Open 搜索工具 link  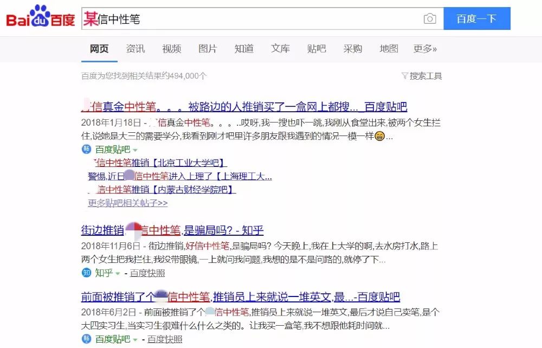coord(425,76)
